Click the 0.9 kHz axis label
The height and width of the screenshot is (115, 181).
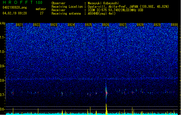3,66
